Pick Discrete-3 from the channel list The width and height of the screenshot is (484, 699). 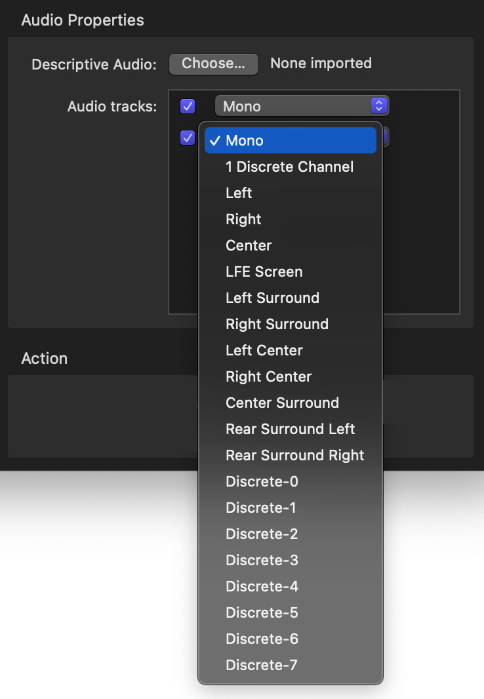pos(291,561)
